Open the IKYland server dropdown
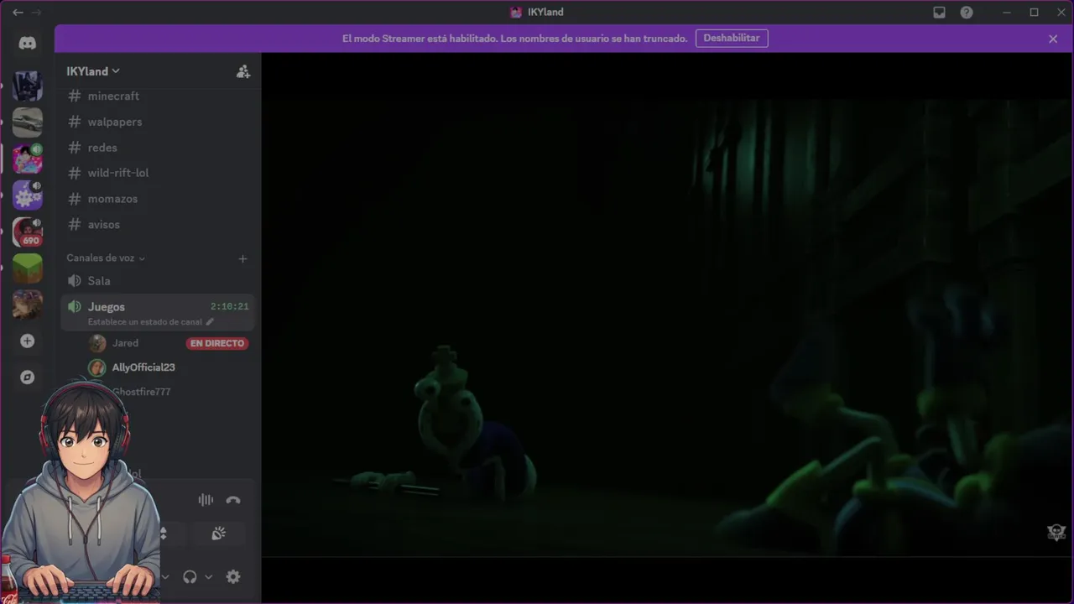The width and height of the screenshot is (1074, 604). (x=93, y=71)
